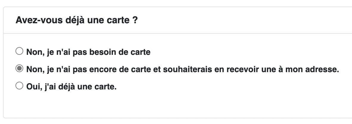This screenshot has width=352, height=124.
Task: Pick the first option's empty radio circle
Action: pos(19,52)
